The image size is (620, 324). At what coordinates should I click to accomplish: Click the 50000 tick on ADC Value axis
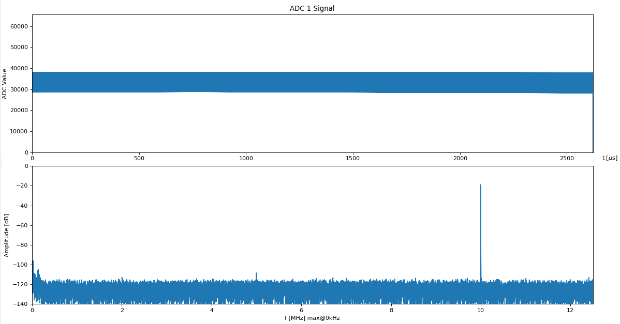pos(19,48)
